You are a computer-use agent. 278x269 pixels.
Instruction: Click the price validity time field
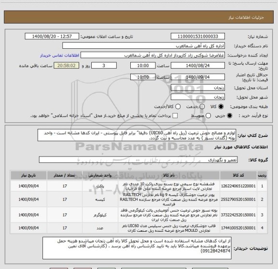143,77
